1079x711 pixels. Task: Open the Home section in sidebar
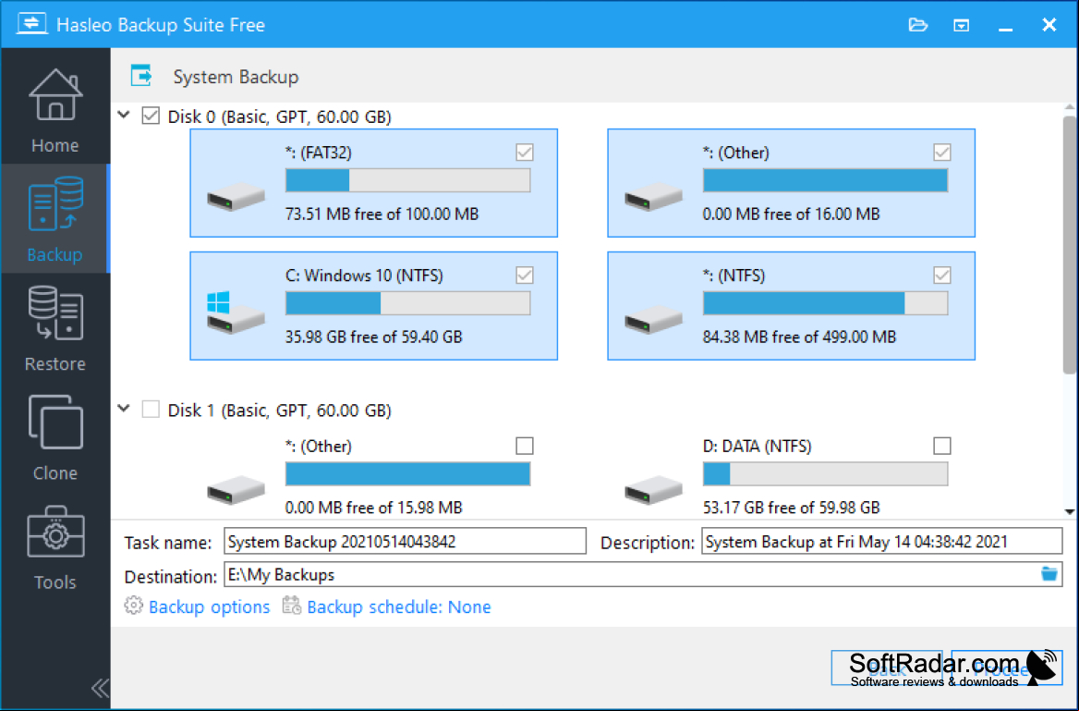[55, 110]
